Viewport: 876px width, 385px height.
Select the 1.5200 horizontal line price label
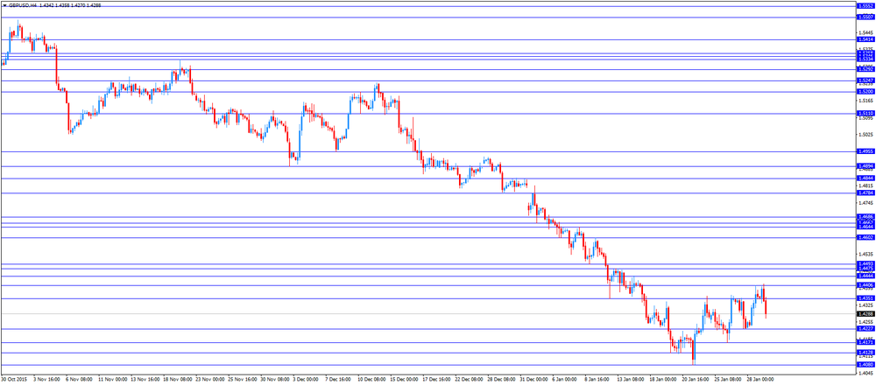click(865, 92)
